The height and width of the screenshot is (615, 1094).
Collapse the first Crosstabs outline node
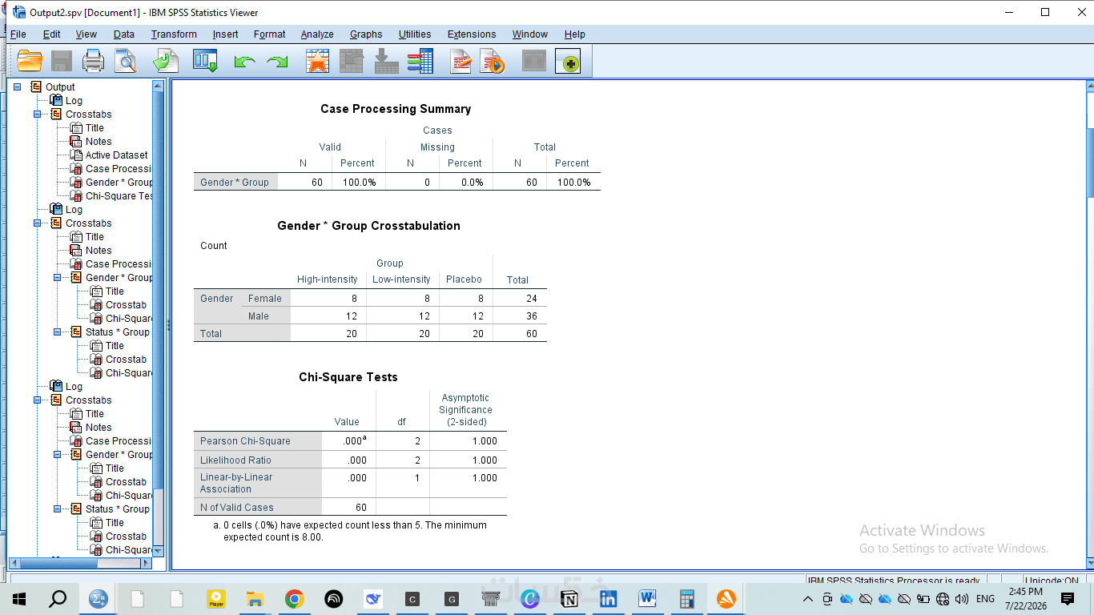(x=37, y=115)
